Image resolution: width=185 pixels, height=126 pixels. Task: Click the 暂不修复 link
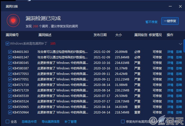[151, 22]
